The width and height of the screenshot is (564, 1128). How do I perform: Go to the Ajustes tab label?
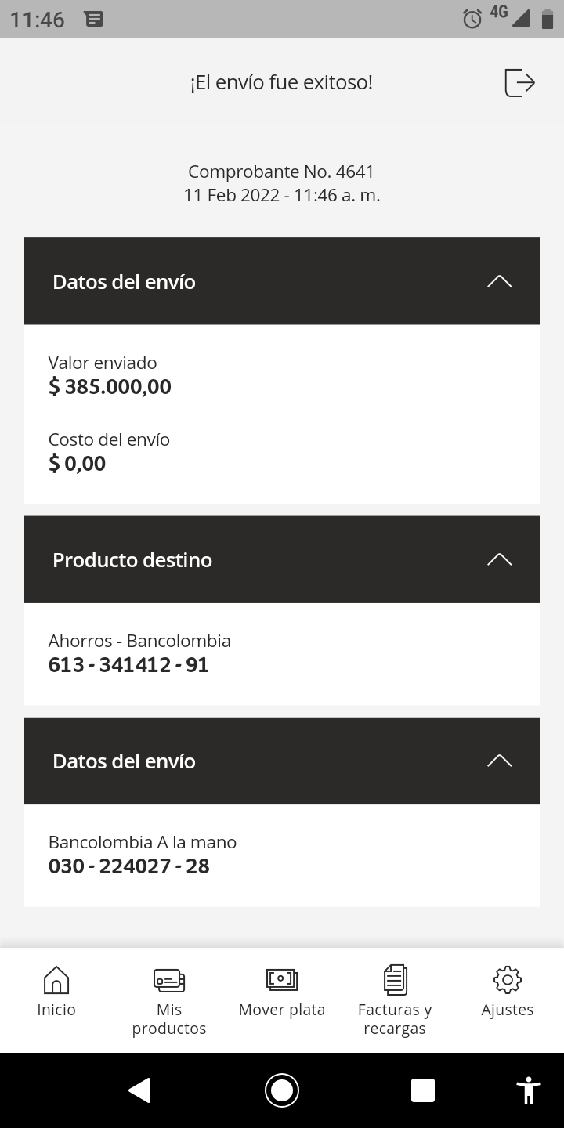tap(508, 1010)
